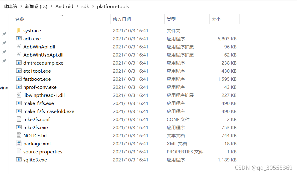
Task: Sort files by 名称 column
Action: 20,19
